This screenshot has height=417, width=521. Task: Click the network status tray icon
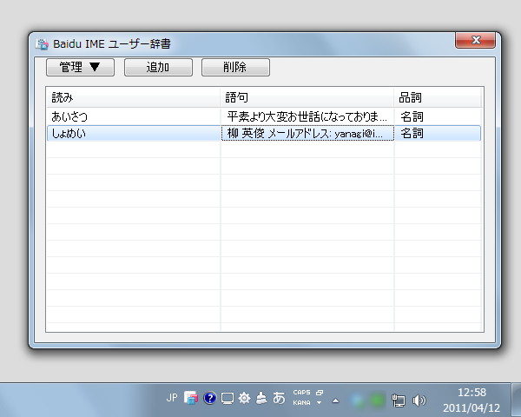[x=398, y=400]
